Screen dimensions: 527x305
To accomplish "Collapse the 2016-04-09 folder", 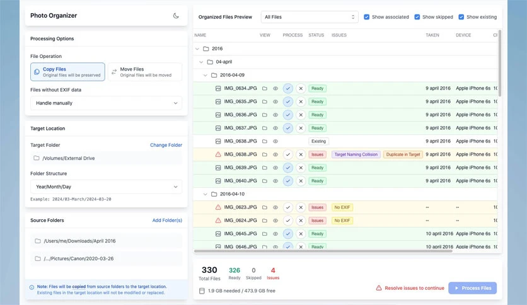I will (206, 75).
